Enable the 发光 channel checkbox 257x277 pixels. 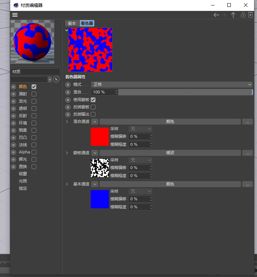tap(34, 101)
